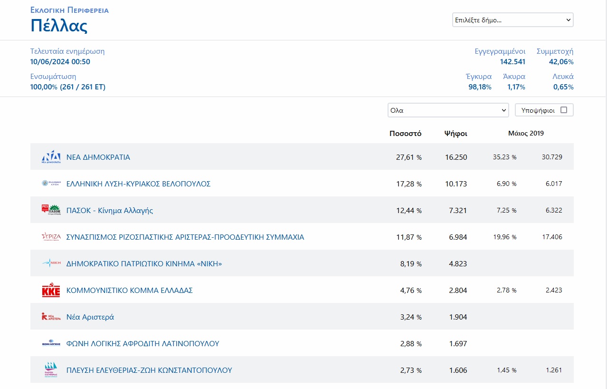This screenshot has height=389, width=607.
Task: Click the 6.017 votes from 2019
Action: [554, 184]
